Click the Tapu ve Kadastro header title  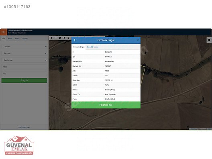tap(20, 31)
